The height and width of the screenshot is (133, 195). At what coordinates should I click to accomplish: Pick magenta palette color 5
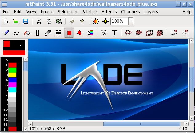click(12, 85)
